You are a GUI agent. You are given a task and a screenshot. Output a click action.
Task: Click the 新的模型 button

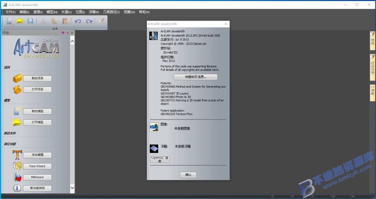click(x=37, y=111)
